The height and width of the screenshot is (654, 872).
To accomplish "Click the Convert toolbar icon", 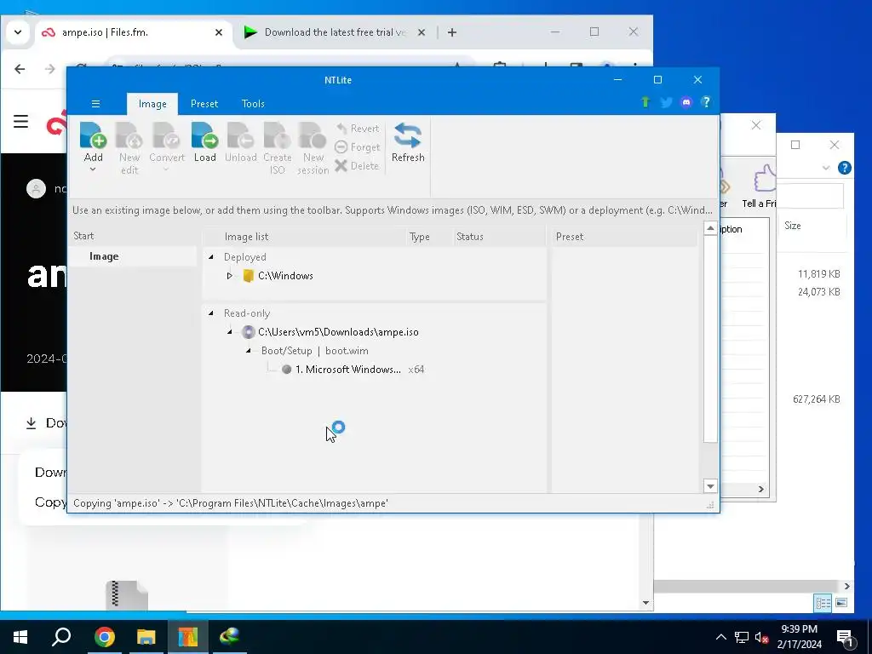I will tap(166, 135).
